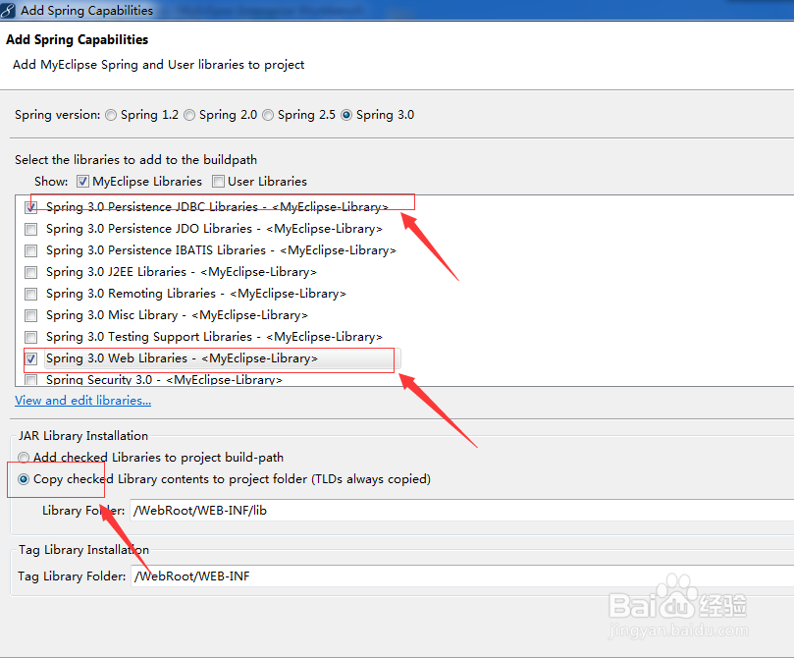Screen dimensions: 794x658
Task: Select Spring 2.0 version radio button
Action: click(x=189, y=115)
